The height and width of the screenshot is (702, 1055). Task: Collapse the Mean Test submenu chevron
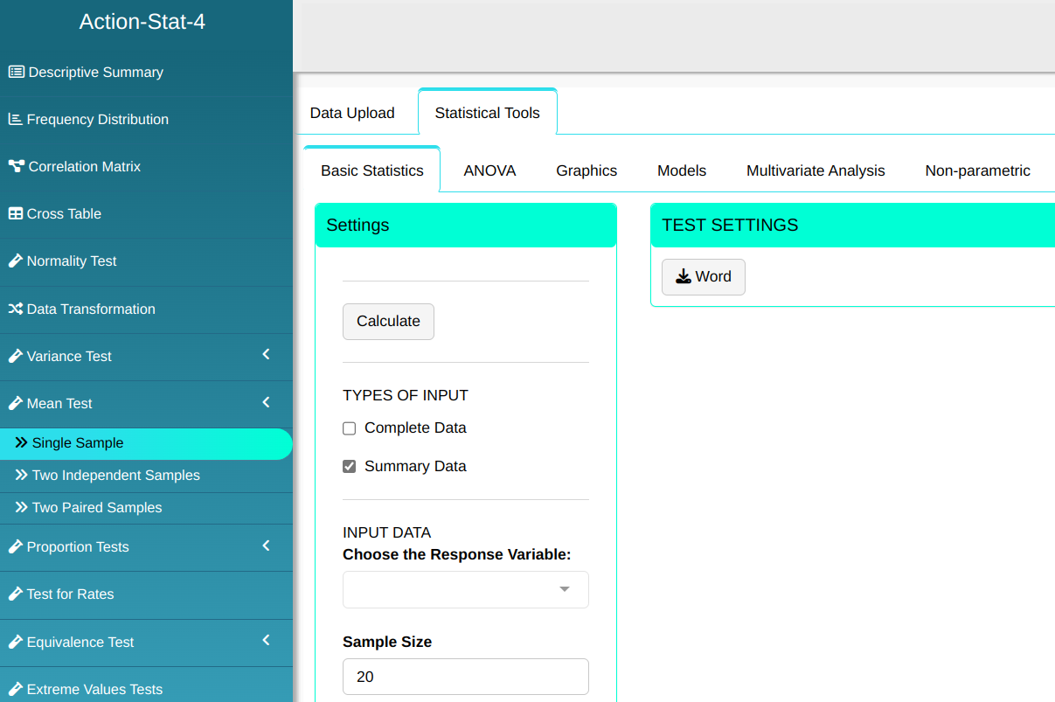point(267,402)
